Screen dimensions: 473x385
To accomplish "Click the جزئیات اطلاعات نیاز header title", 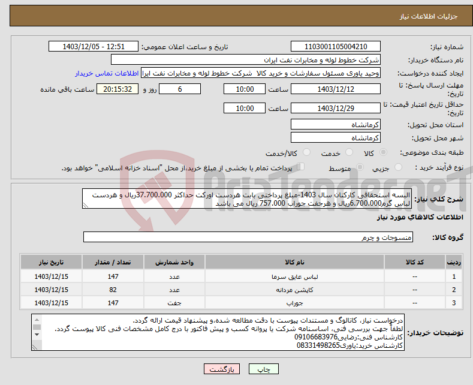I will tap(429, 16).
